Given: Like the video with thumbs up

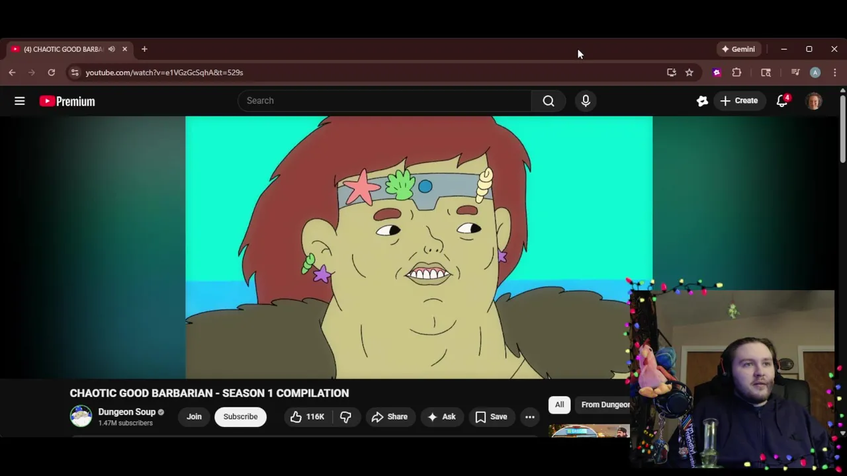Looking at the screenshot, I should tap(307, 416).
